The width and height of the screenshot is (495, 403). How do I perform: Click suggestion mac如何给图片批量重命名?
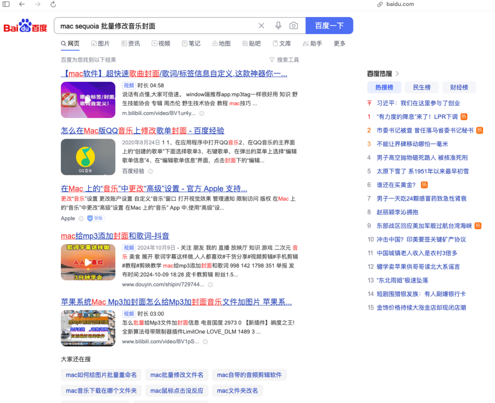[101, 375]
